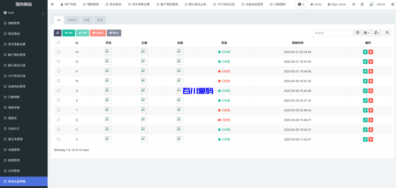This screenshot has height=188, width=396.
Task: Switch to the 审核中 filter tab
Action: (72, 20)
